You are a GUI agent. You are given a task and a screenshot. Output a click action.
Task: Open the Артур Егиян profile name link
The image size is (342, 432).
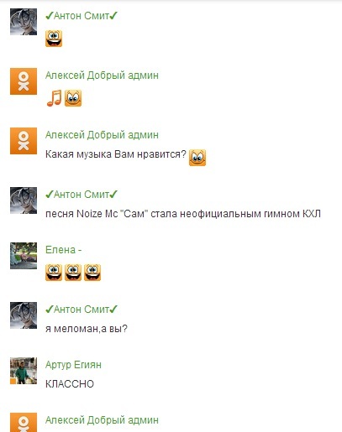[x=73, y=365]
